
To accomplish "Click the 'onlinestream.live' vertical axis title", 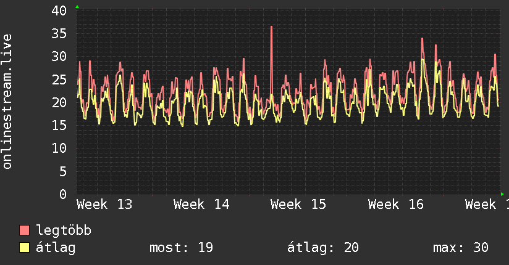I will [7, 102].
